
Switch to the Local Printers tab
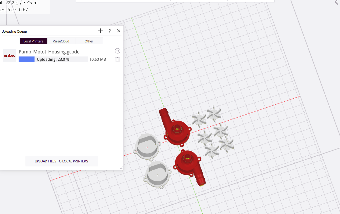pyautogui.click(x=33, y=41)
